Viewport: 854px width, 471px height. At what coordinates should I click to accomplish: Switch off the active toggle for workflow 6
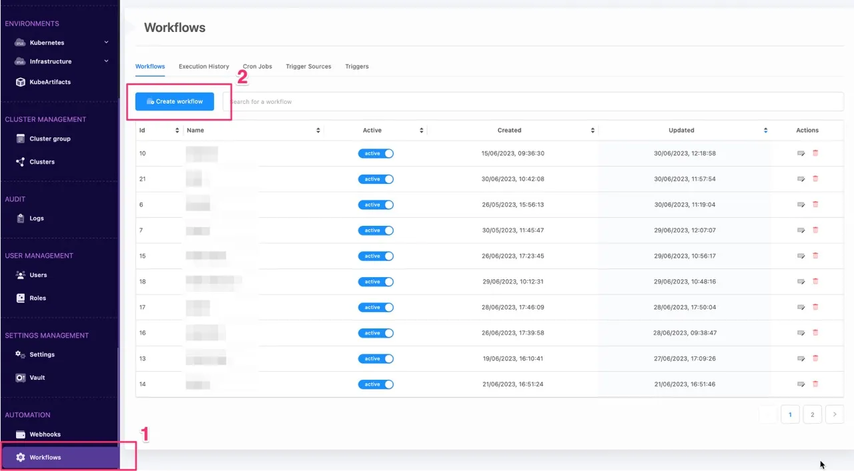click(x=376, y=205)
